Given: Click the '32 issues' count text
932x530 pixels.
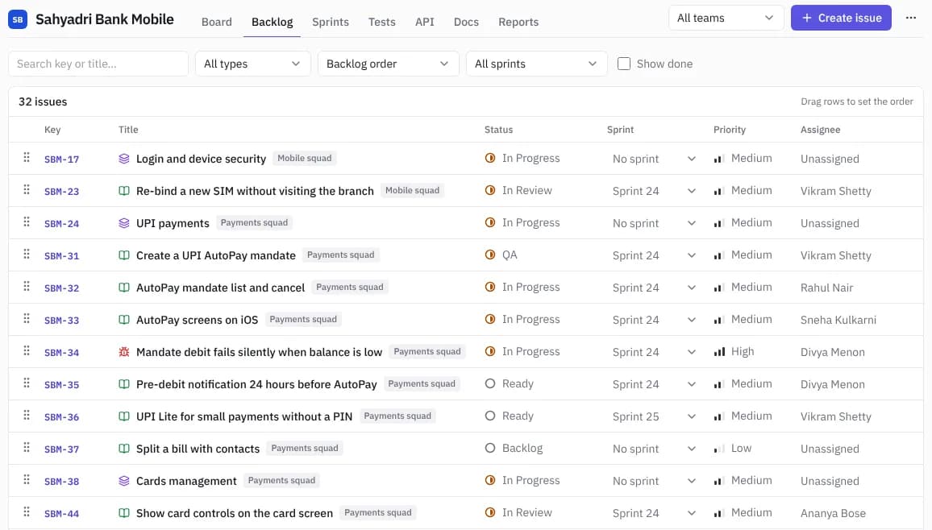Looking at the screenshot, I should [43, 101].
